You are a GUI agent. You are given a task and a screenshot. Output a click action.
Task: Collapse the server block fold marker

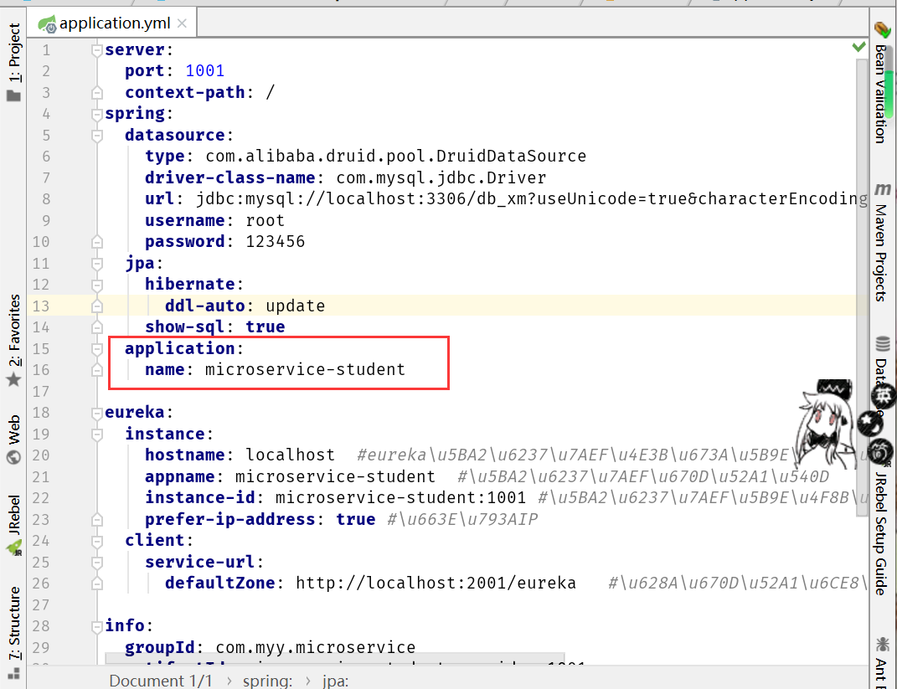96,50
